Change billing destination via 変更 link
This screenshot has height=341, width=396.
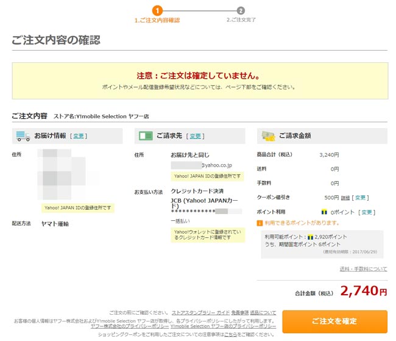click(x=195, y=136)
